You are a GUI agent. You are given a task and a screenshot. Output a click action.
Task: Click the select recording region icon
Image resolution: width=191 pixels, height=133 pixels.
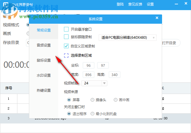(66, 56)
